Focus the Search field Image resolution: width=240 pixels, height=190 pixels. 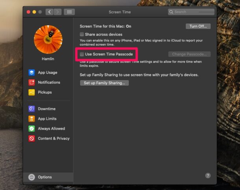click(x=191, y=12)
